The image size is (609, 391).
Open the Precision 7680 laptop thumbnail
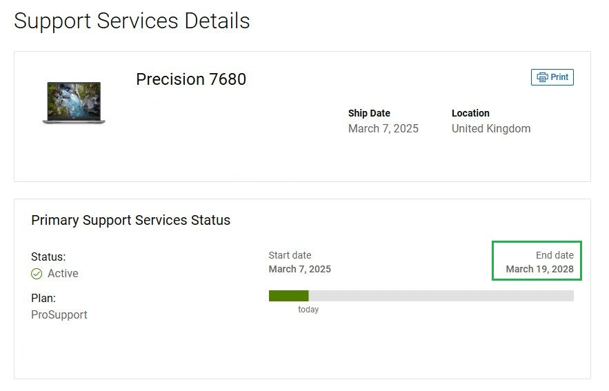click(x=74, y=103)
